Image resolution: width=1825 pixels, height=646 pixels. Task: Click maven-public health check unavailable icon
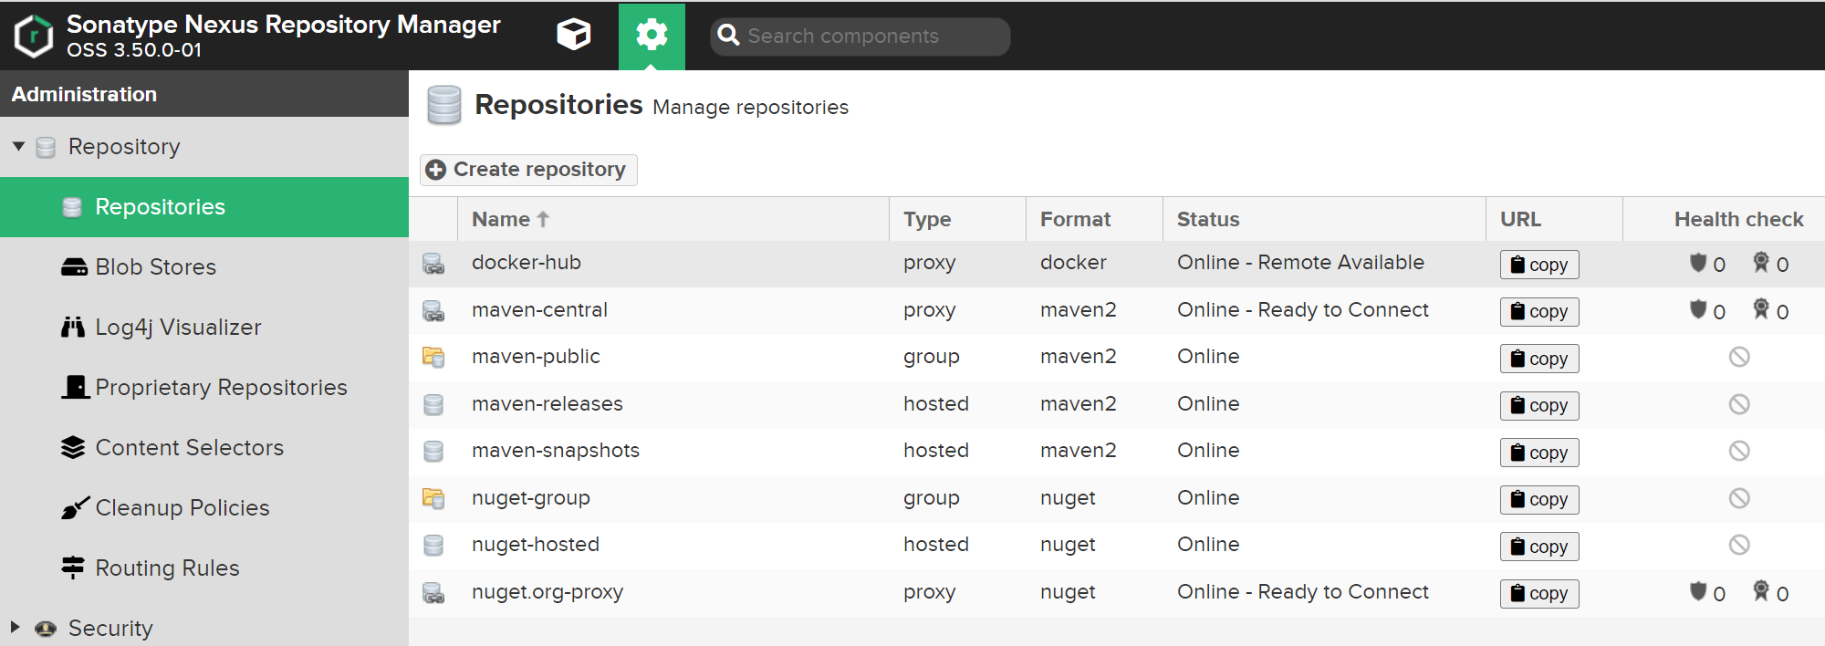click(1739, 357)
